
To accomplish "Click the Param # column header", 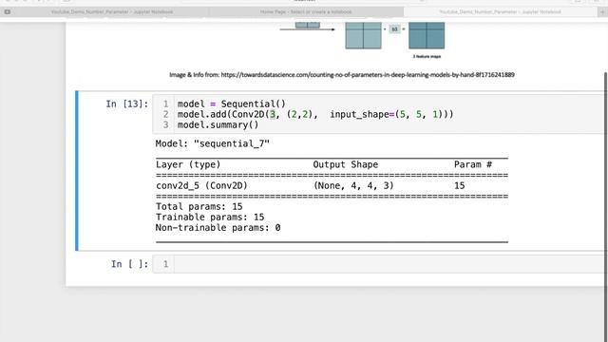I will point(473,164).
